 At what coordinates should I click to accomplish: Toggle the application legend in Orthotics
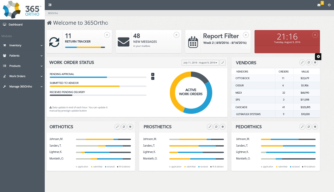tap(82, 167)
